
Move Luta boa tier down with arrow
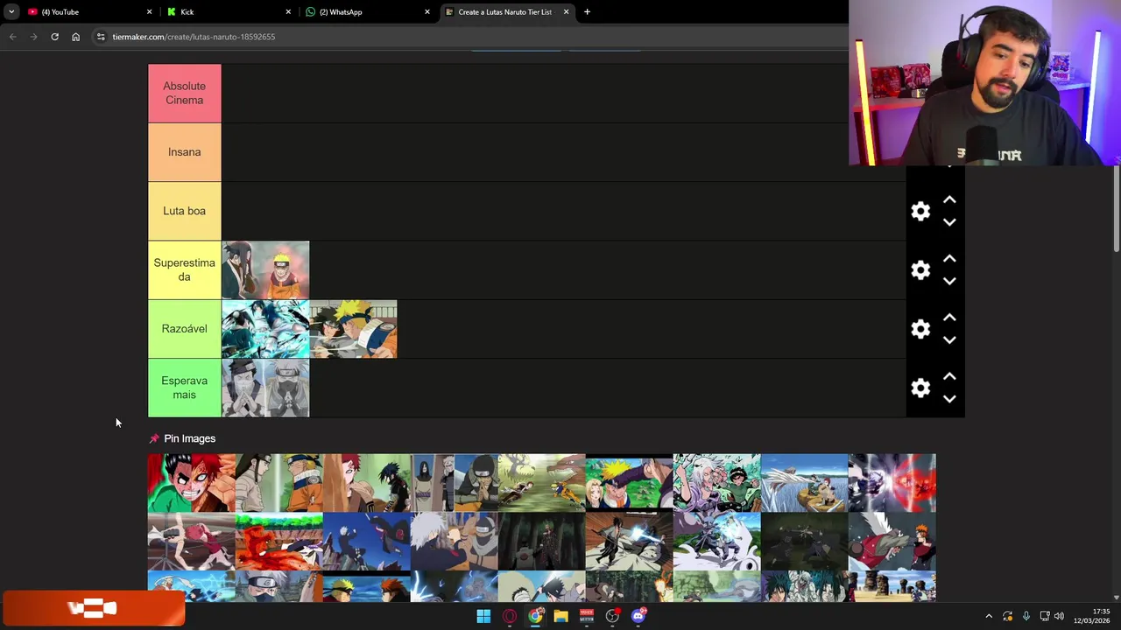949,222
